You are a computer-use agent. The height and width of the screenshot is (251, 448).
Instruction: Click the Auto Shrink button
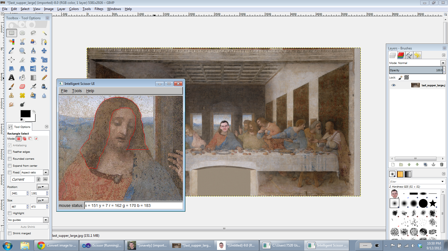click(28, 227)
